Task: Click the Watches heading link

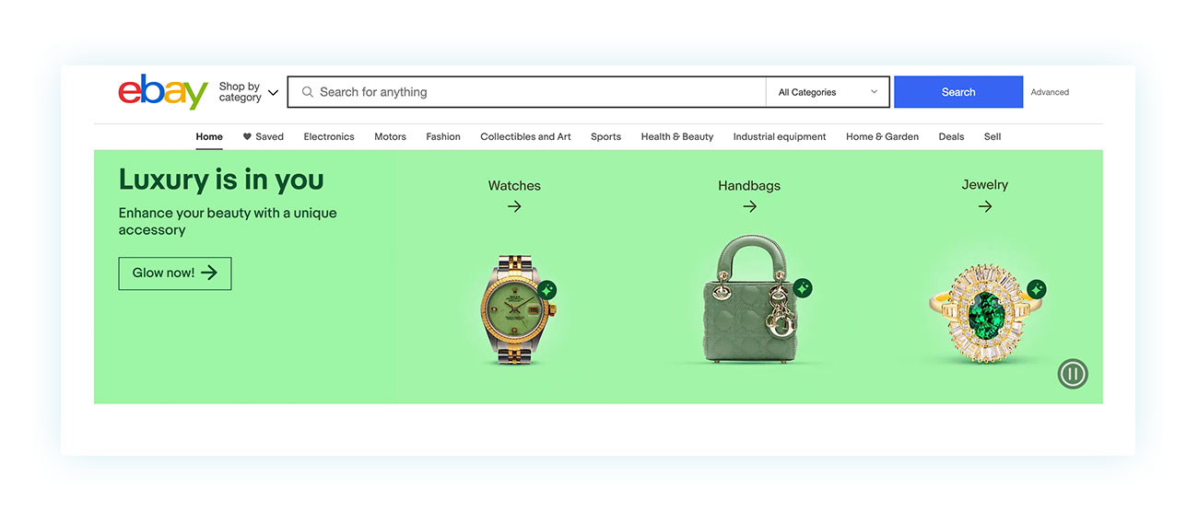Action: tap(514, 185)
